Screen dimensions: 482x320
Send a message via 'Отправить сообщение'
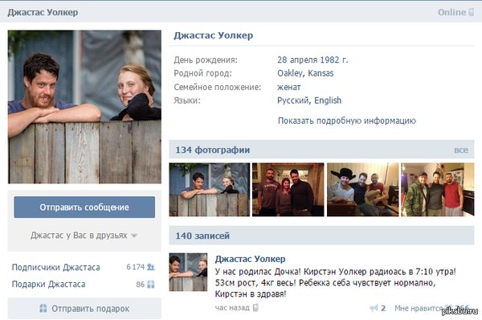84,207
